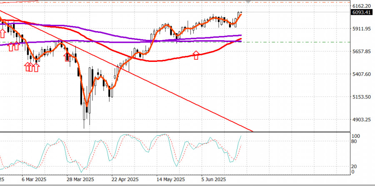Click the 5657.85 price axis label

tap(361, 51)
